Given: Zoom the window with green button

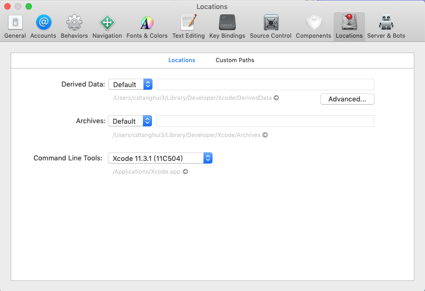Looking at the screenshot, I should point(29,6).
